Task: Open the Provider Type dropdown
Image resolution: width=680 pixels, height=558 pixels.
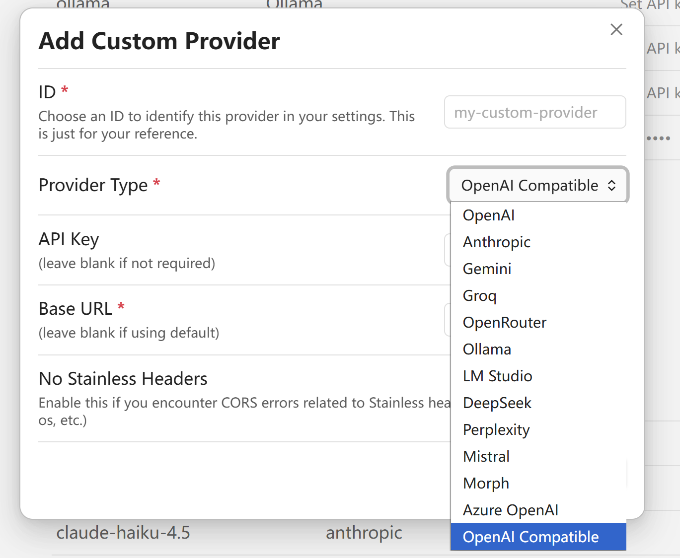Action: (538, 185)
